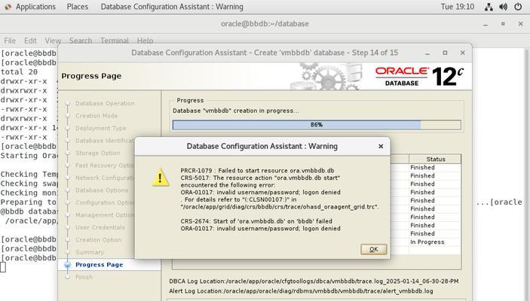Open the Help menu in terminal
The width and height of the screenshot is (530, 301).
(145, 41)
